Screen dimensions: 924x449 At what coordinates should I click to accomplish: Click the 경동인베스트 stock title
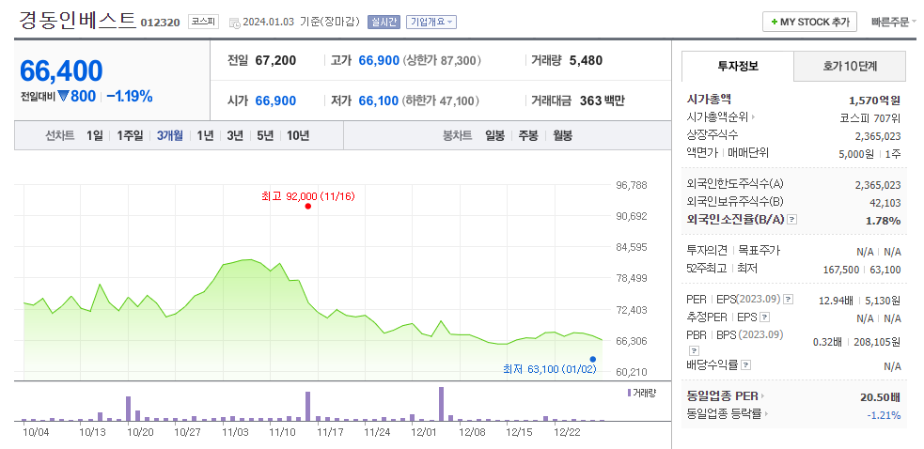[x=78, y=21]
